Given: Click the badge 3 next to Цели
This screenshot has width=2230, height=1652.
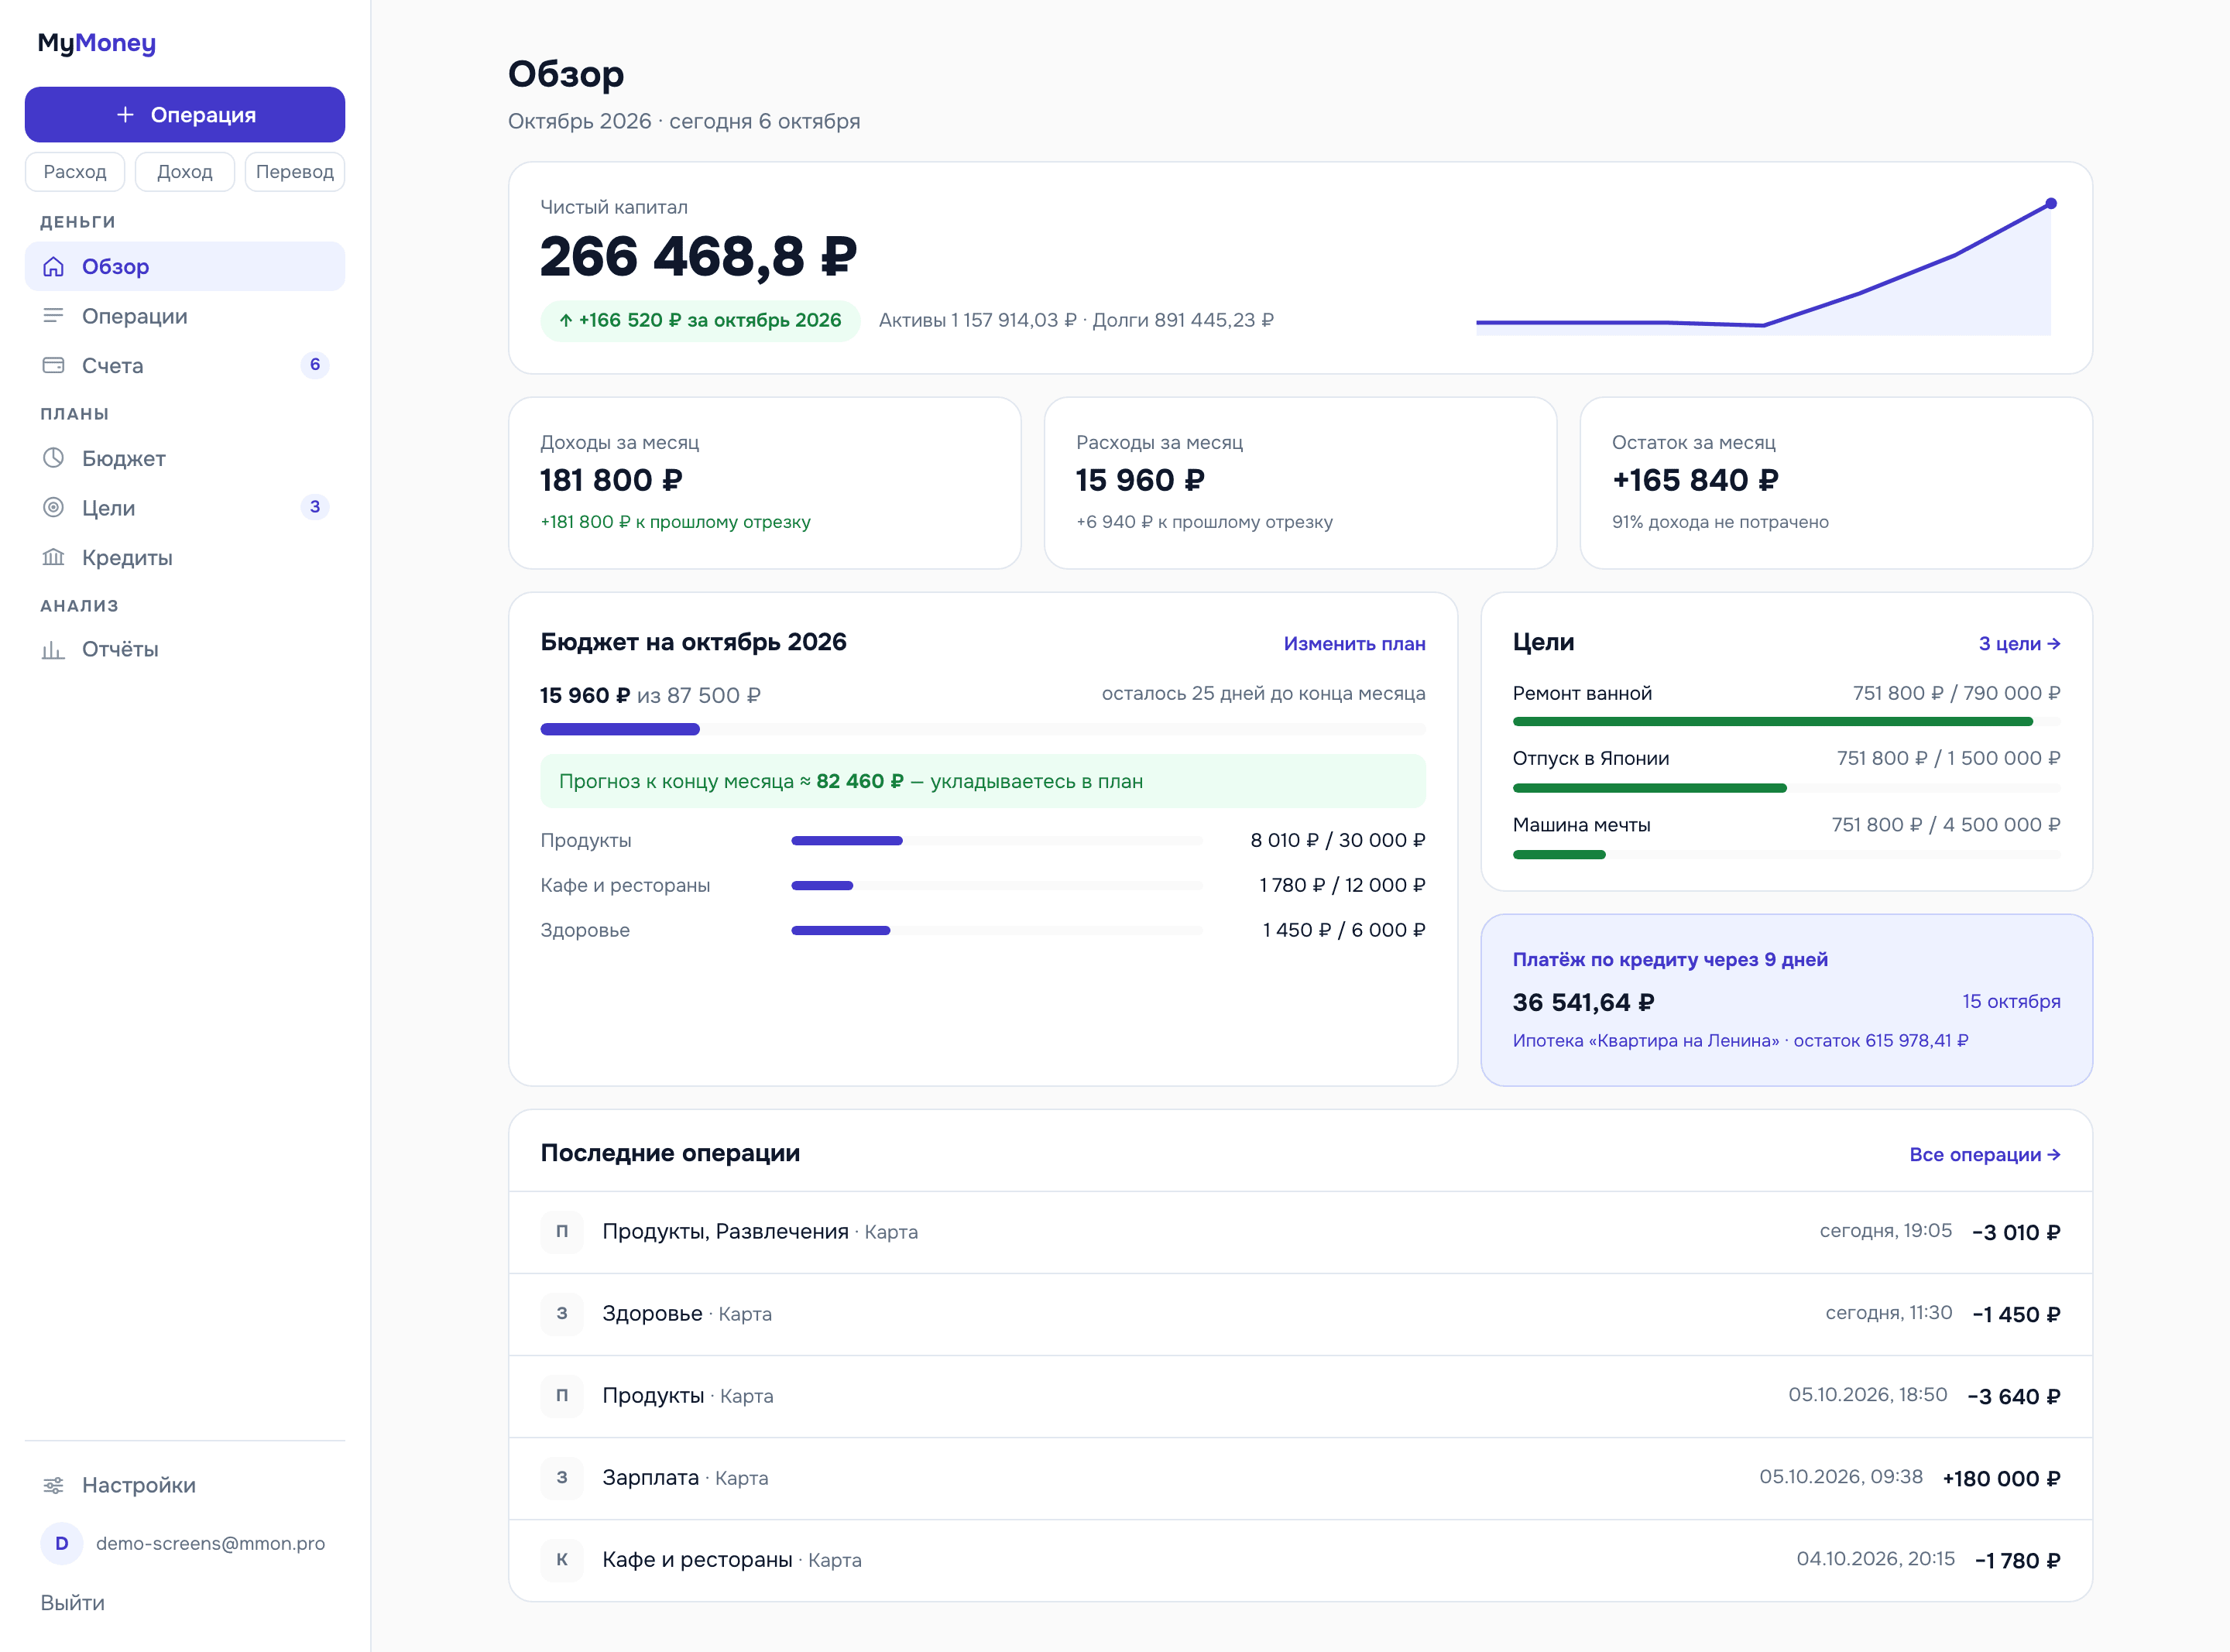Looking at the screenshot, I should [315, 507].
